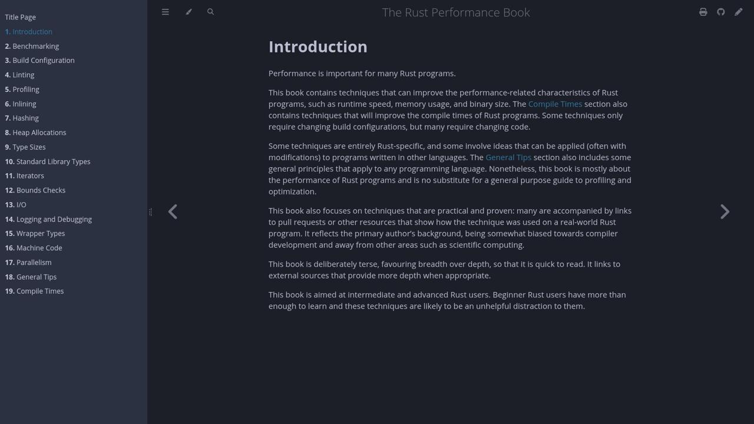The image size is (754, 424).
Task: Open the Benchmarking chapter
Action: coord(35,46)
